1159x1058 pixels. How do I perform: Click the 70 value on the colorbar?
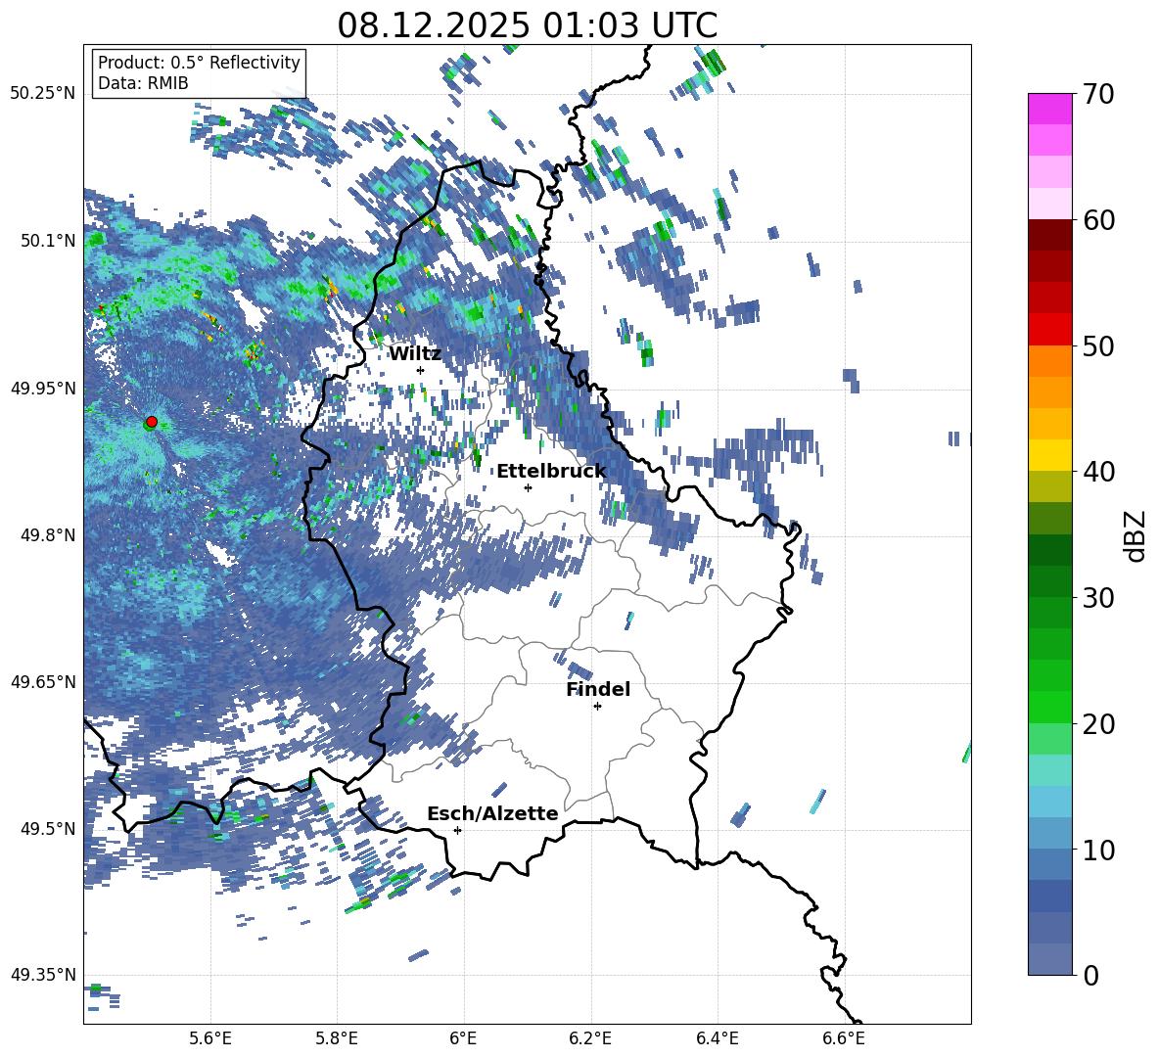click(x=1098, y=95)
